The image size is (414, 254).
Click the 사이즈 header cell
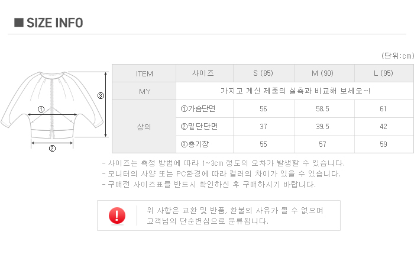[203, 74]
